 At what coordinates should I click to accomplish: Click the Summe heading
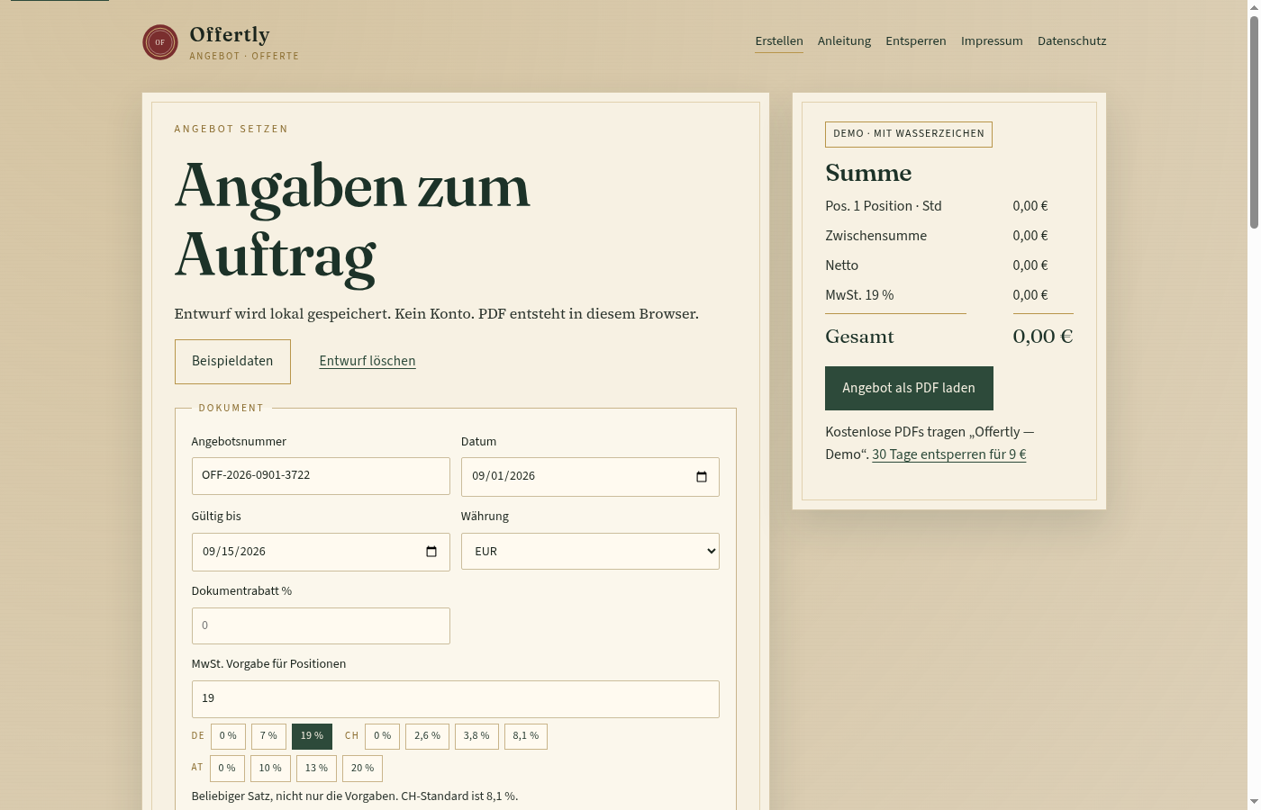(868, 173)
